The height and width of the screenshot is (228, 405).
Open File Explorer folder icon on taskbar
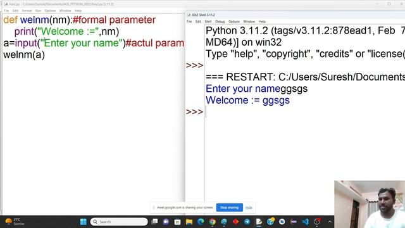189,222
